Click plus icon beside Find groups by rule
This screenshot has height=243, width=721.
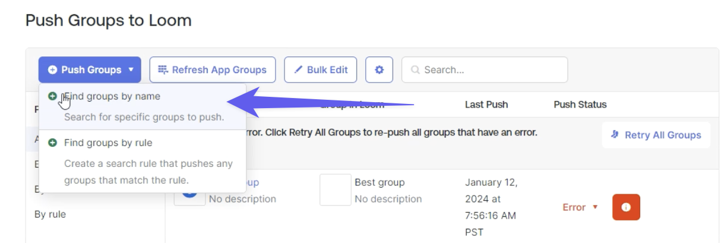pos(53,143)
